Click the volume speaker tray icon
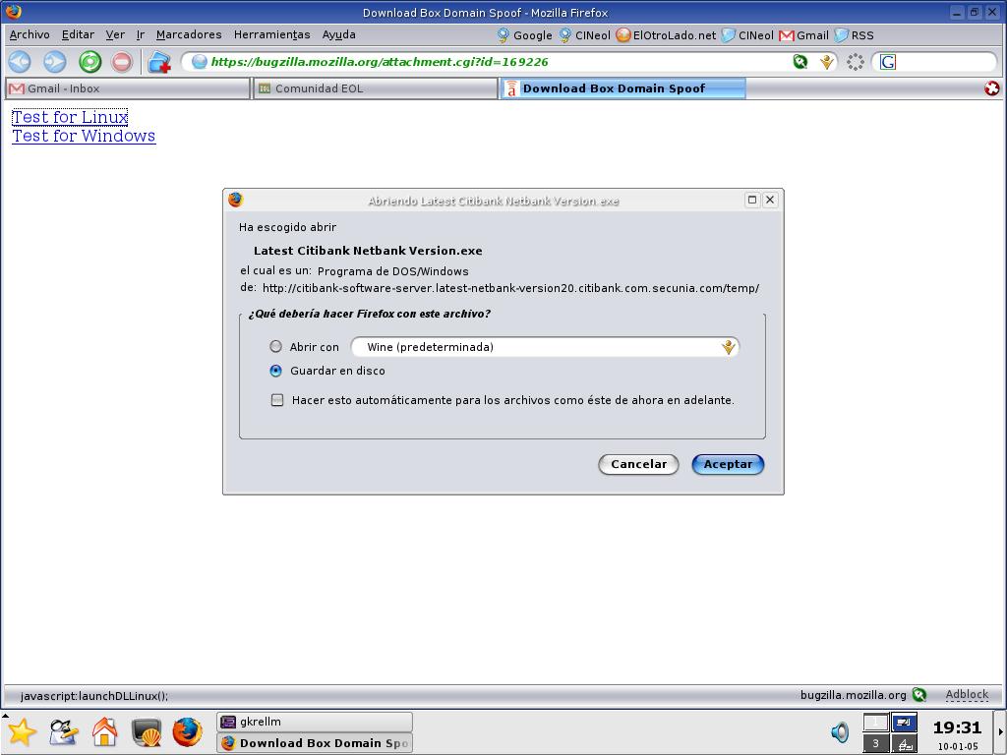 [840, 732]
